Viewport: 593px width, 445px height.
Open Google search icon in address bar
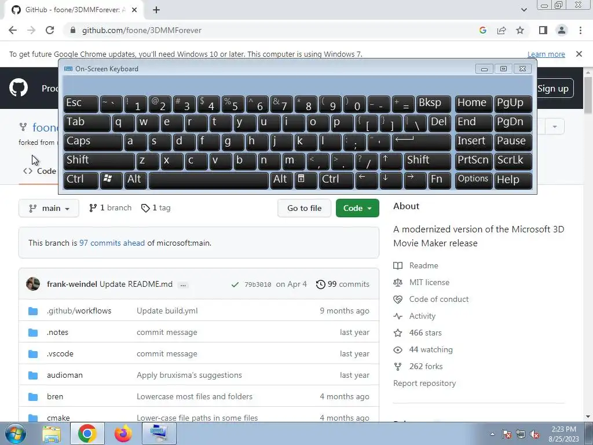coord(483,30)
